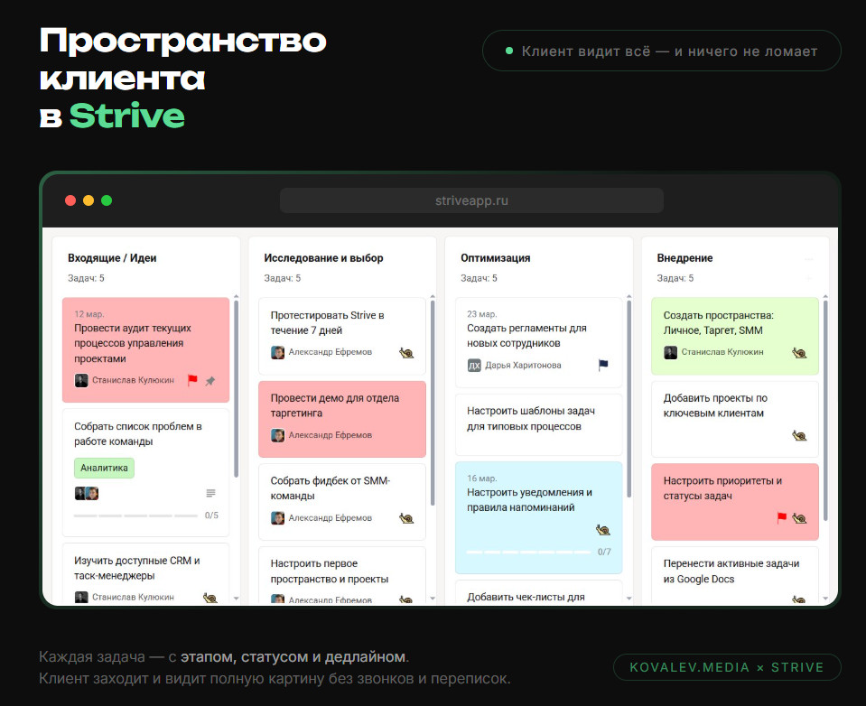Viewport: 866px width, 706px height.
Task: Open the "Собрать фидбек от SMM-команды" card
Action: [x=342, y=502]
